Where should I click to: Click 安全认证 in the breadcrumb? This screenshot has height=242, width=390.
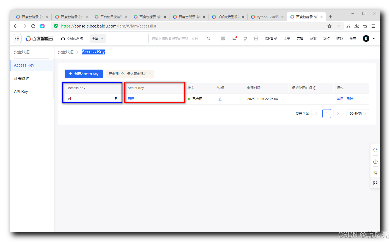click(x=66, y=52)
